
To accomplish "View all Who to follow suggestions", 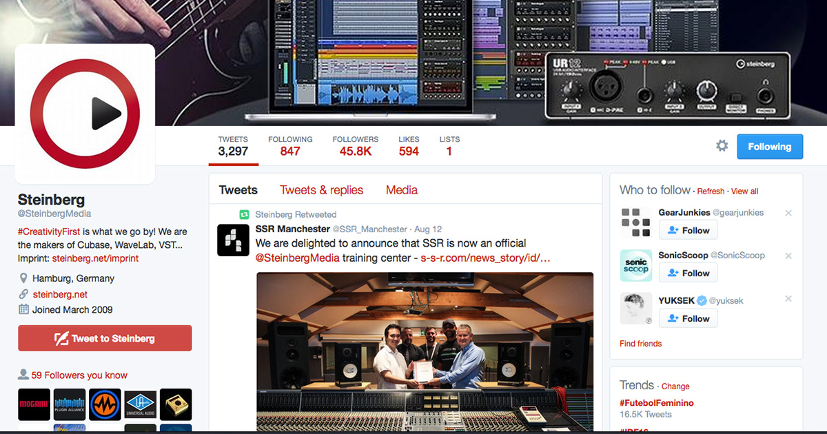I will (744, 192).
